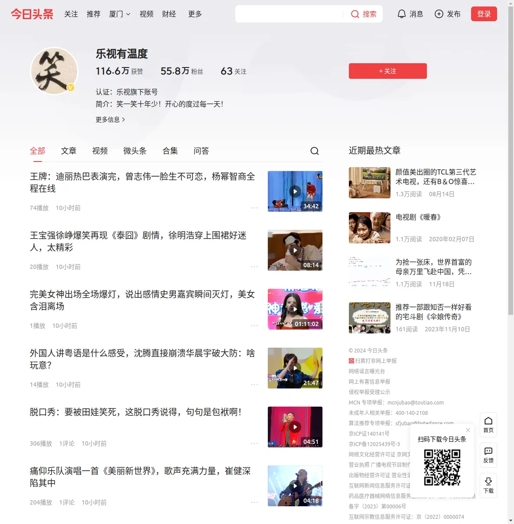
Task: Open more options for 王宝强徐峥 post
Action: tap(254, 267)
